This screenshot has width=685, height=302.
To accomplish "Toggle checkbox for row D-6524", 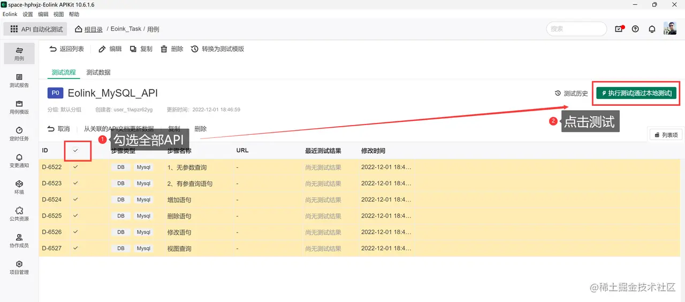I will pyautogui.click(x=75, y=199).
